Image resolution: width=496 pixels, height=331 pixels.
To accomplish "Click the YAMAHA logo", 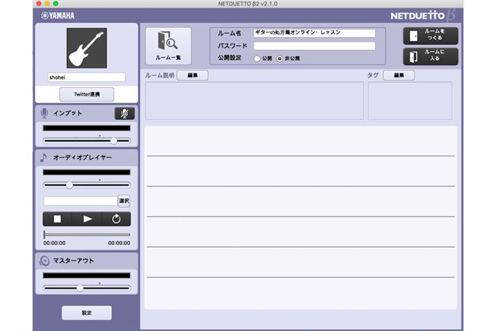I will tap(58, 15).
